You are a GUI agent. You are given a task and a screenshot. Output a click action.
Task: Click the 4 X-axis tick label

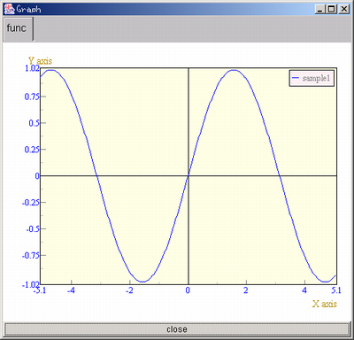pyautogui.click(x=304, y=290)
